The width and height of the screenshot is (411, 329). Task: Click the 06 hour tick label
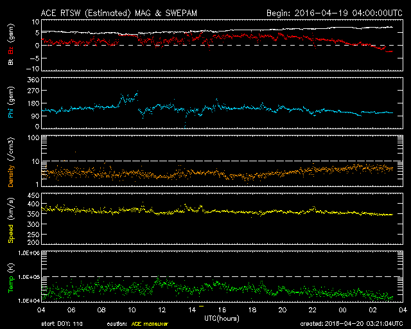pyautogui.click(x=71, y=310)
